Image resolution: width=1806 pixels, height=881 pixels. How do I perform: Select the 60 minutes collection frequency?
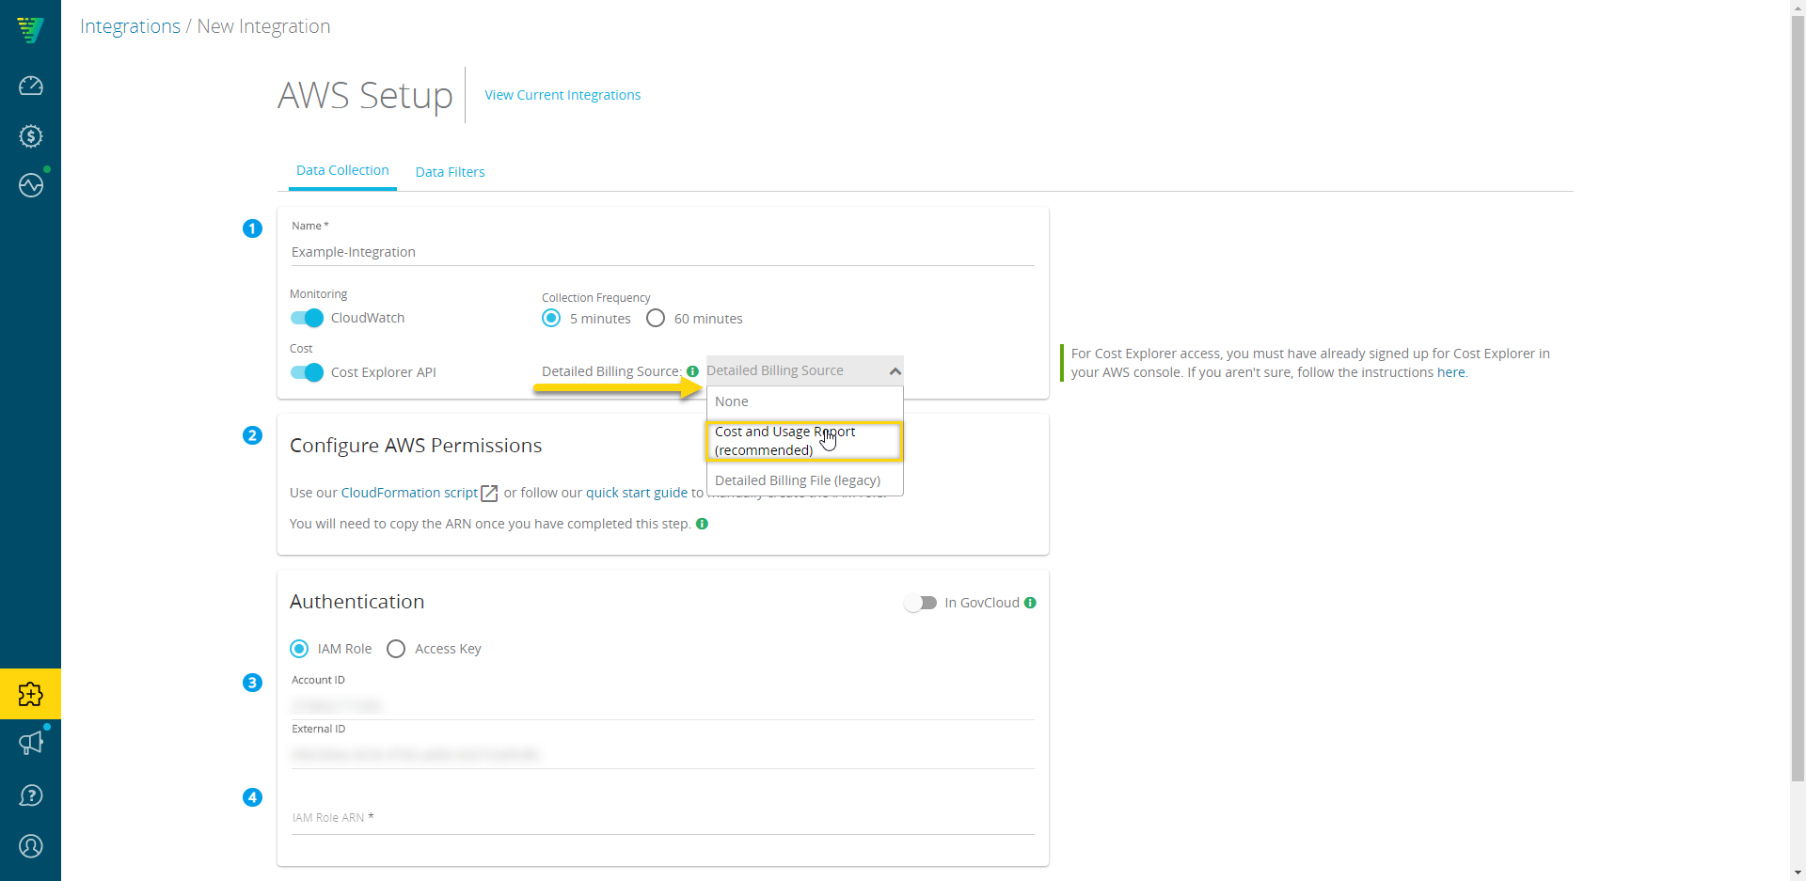click(656, 319)
